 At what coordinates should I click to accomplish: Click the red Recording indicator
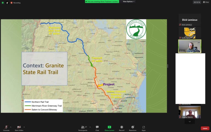(x=16, y=3)
